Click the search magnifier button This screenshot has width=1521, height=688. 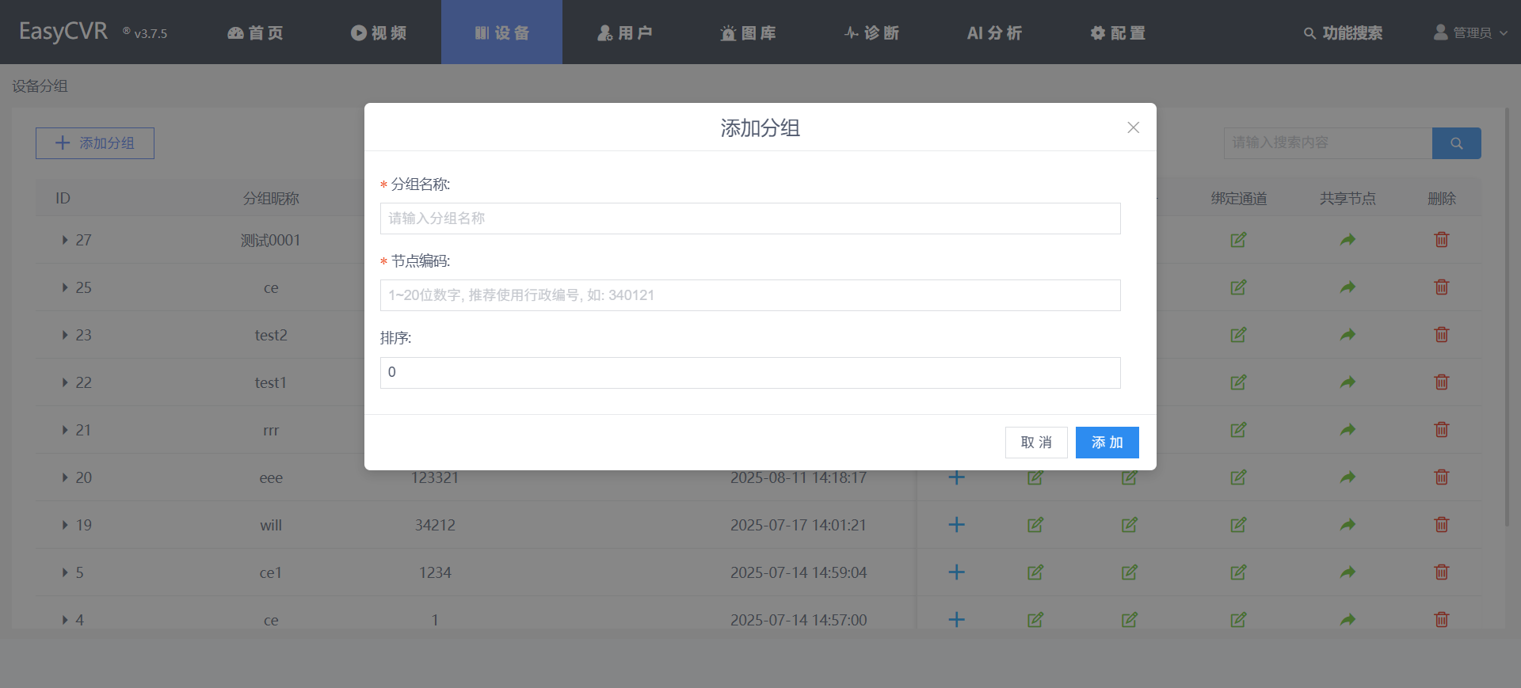[x=1456, y=143]
